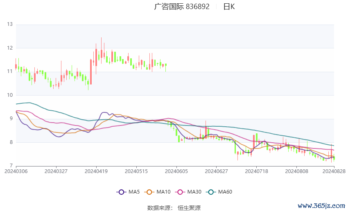Image resolution: width=348 pixels, height=212 pixels.
Task: Click the x-axis date label 20240327
Action: (x=56, y=171)
